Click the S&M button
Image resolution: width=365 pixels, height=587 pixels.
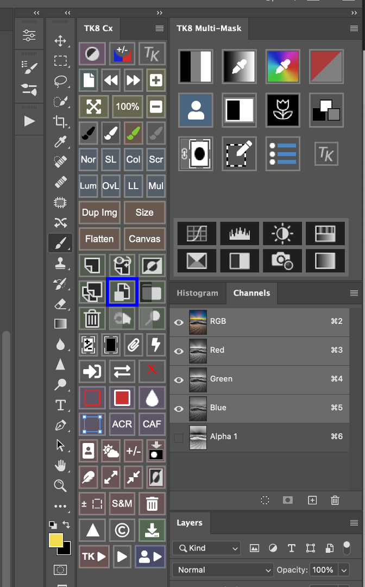(122, 503)
